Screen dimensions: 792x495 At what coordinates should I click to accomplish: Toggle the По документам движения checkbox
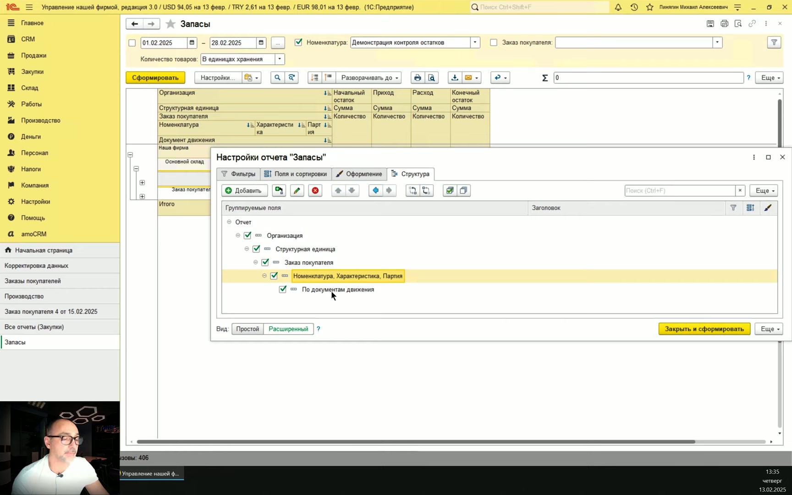point(283,289)
